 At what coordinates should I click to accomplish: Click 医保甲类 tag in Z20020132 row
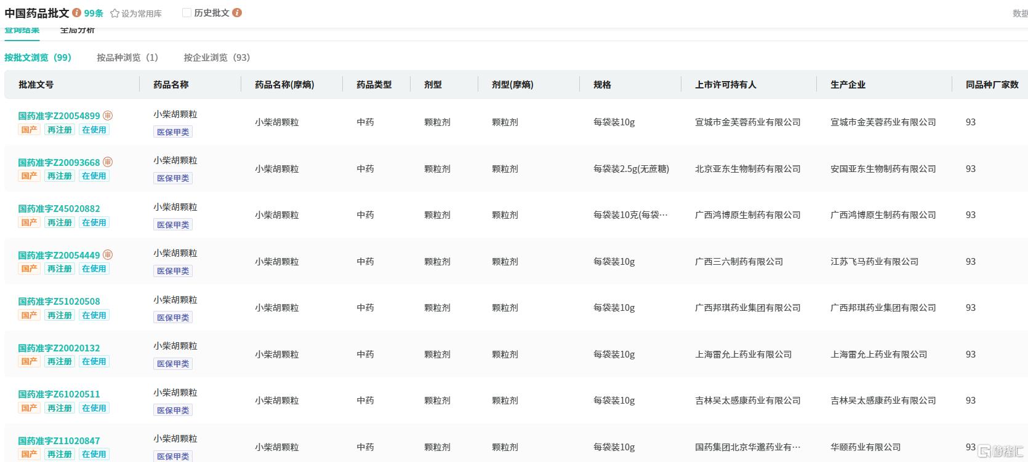(x=173, y=364)
